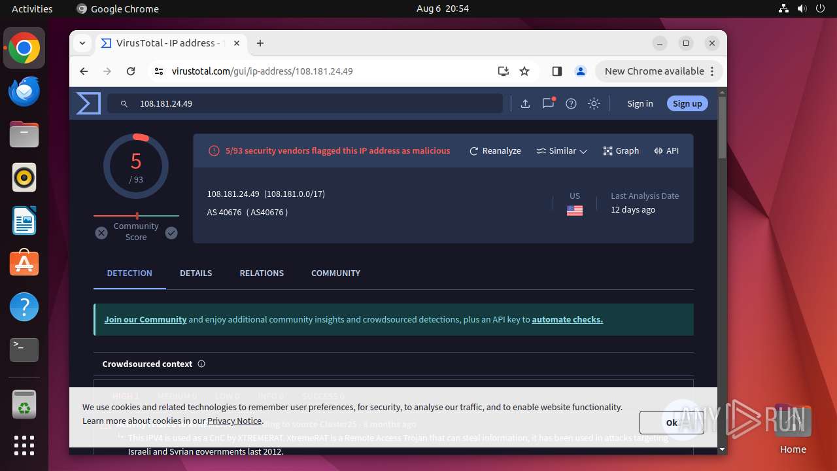Open LibreOffice Writer from the dock
The width and height of the screenshot is (837, 471).
coord(24,220)
